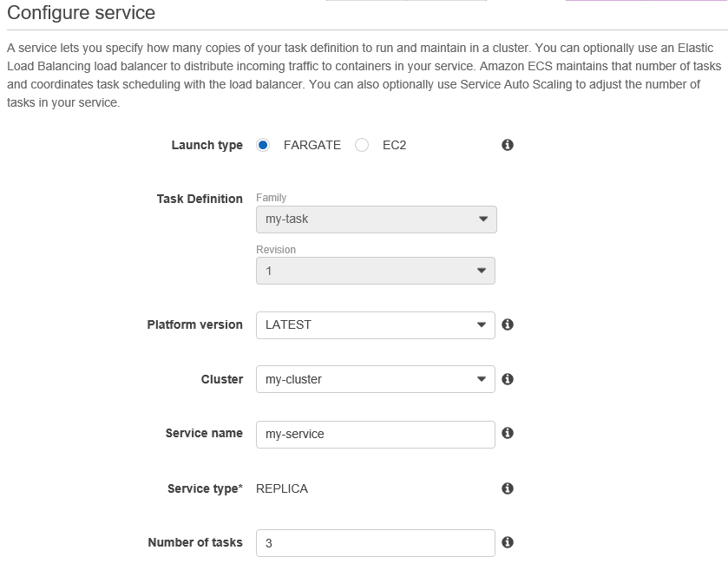Click info icon beside Number of tasks
This screenshot has height=570, width=728.
pos(508,542)
